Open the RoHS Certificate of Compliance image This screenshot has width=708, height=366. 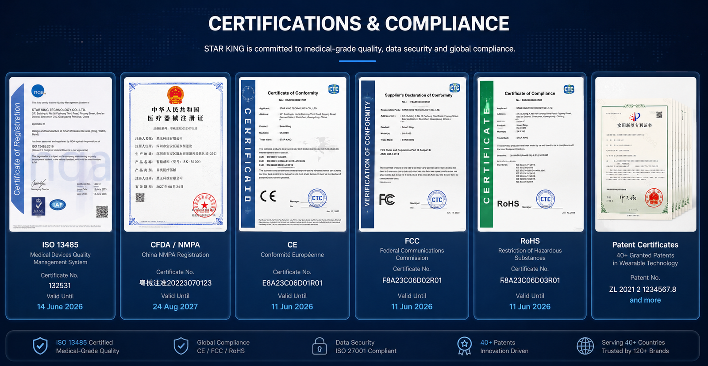pyautogui.click(x=531, y=154)
